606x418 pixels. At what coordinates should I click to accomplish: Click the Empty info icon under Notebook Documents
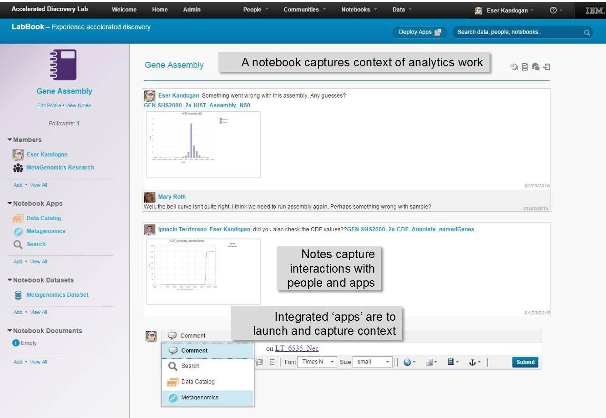pos(16,343)
